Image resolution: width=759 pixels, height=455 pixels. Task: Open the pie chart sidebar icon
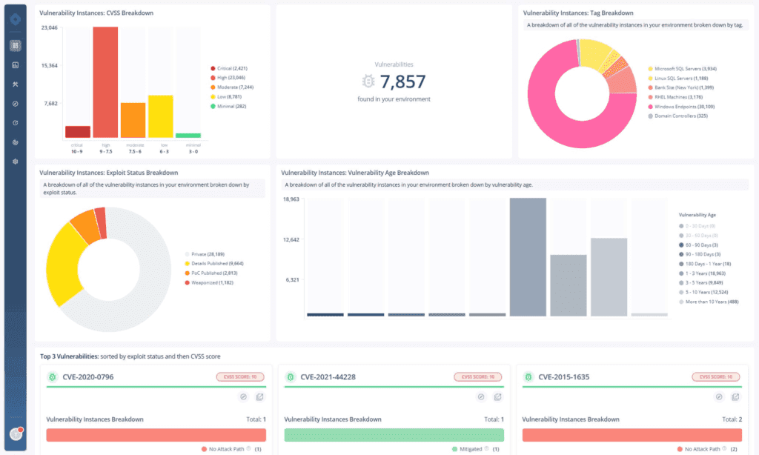point(16,142)
